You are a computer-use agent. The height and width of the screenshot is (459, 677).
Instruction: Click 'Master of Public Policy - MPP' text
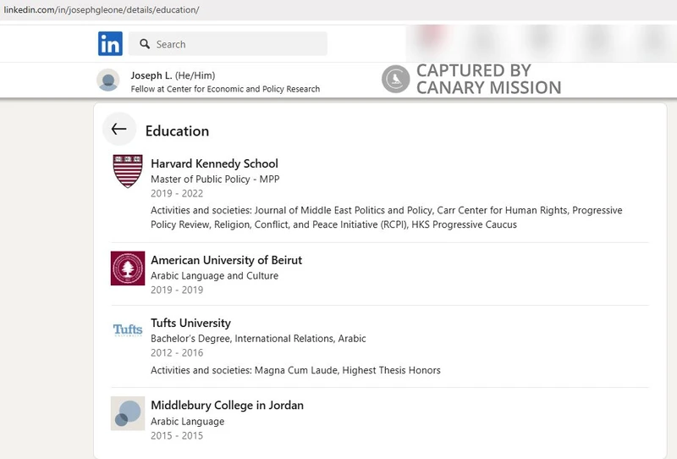pos(215,180)
